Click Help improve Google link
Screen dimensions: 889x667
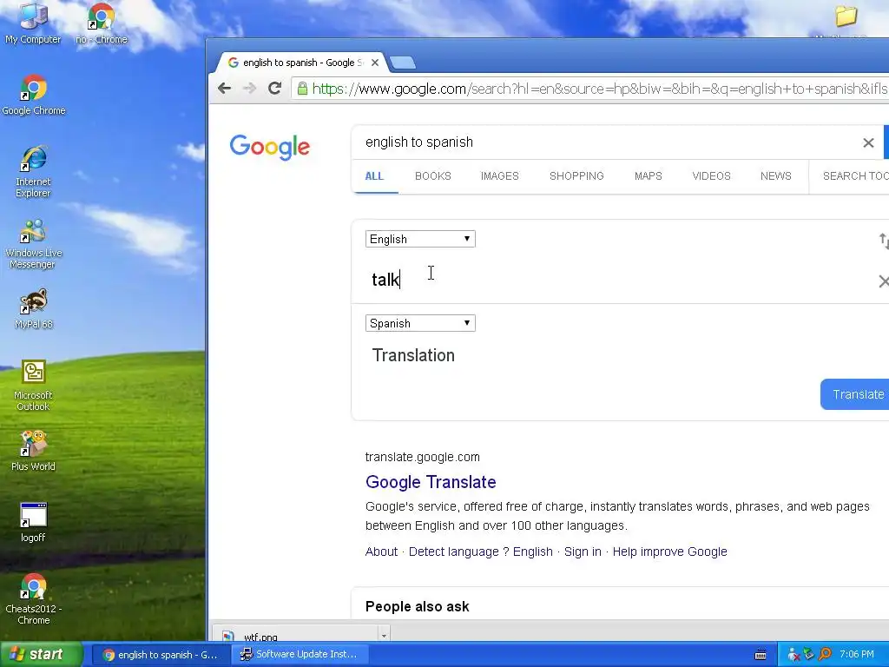[x=669, y=551]
